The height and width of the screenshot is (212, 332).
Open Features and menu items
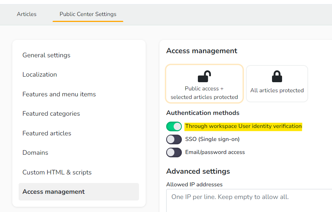tap(59, 94)
